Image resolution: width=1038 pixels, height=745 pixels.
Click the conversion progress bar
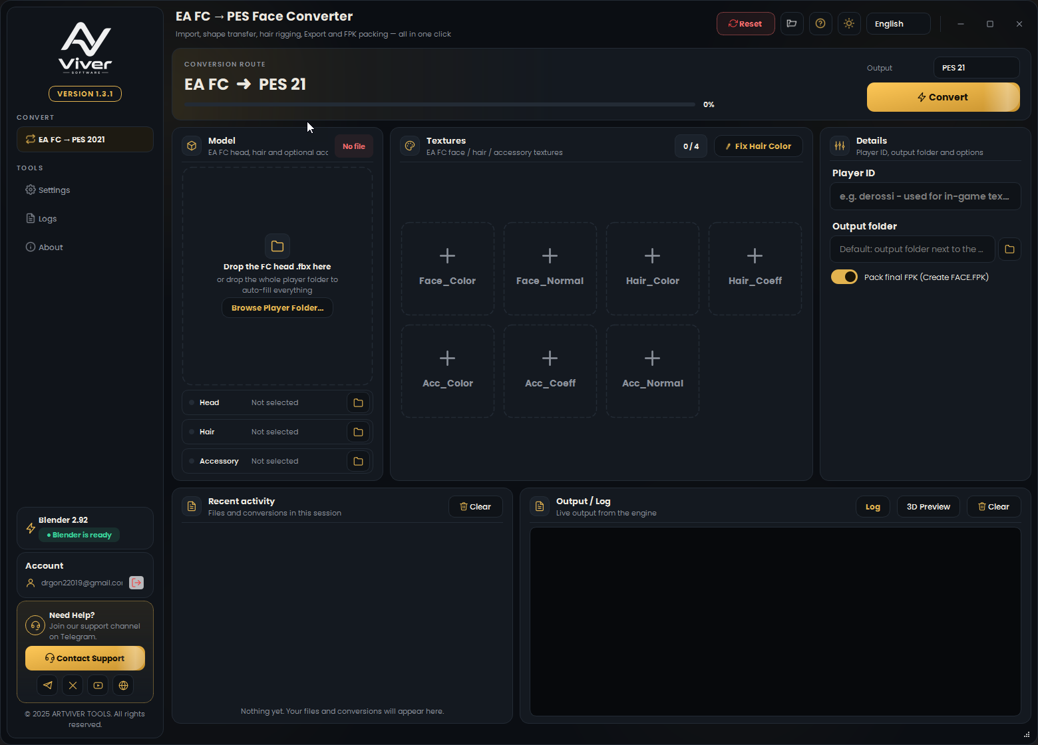(x=440, y=104)
